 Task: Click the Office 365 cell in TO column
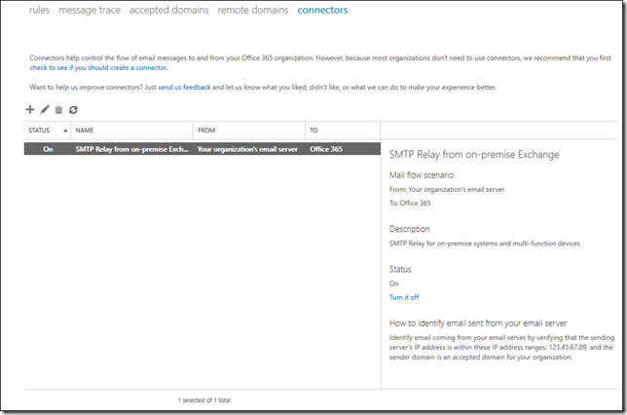point(326,149)
